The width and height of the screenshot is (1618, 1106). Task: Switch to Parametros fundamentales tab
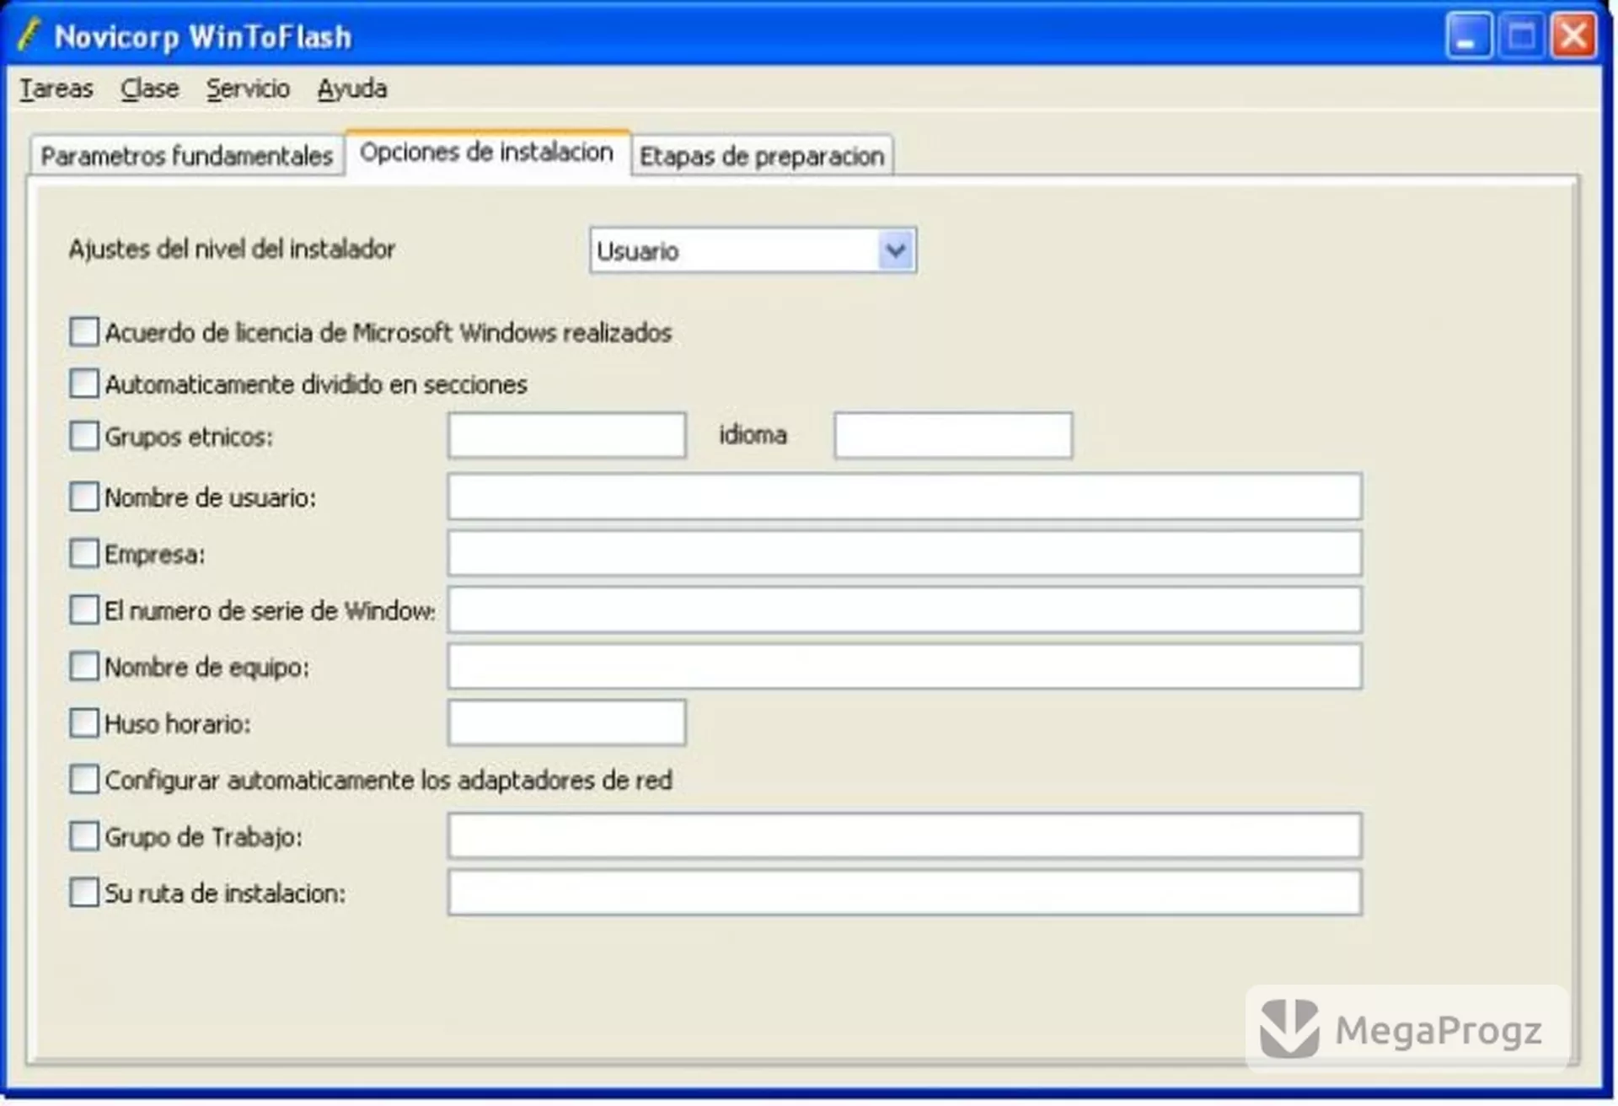click(x=187, y=156)
